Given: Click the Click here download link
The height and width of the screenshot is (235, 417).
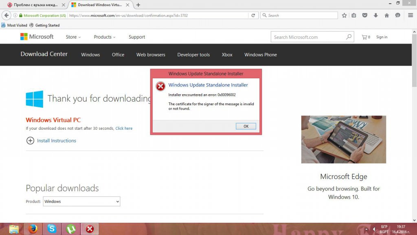Looking at the screenshot, I should pyautogui.click(x=124, y=128).
